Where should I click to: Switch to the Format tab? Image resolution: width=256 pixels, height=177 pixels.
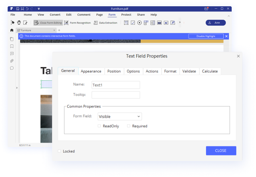pyautogui.click(x=170, y=71)
